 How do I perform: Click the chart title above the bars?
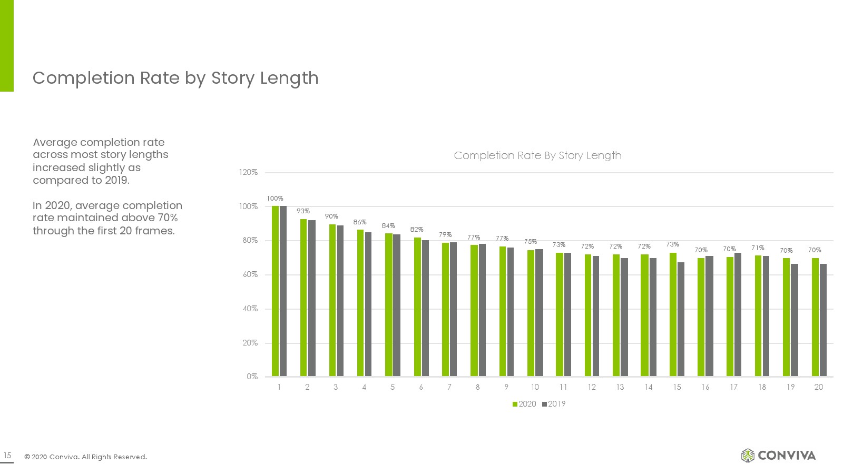point(537,155)
